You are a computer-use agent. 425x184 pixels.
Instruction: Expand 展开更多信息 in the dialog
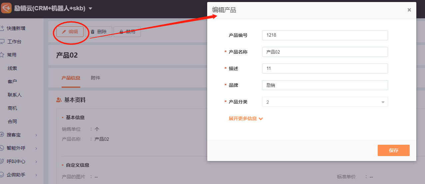point(246,118)
